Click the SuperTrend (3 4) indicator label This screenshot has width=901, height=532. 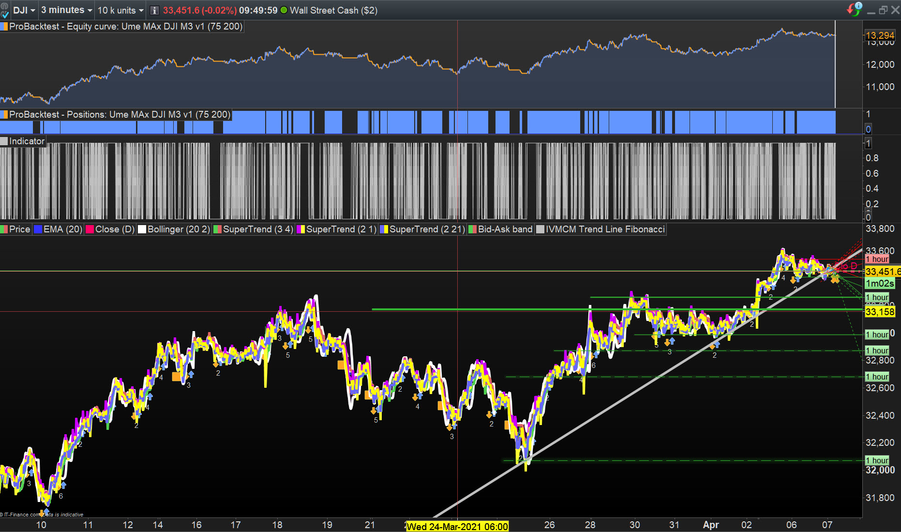click(x=258, y=229)
